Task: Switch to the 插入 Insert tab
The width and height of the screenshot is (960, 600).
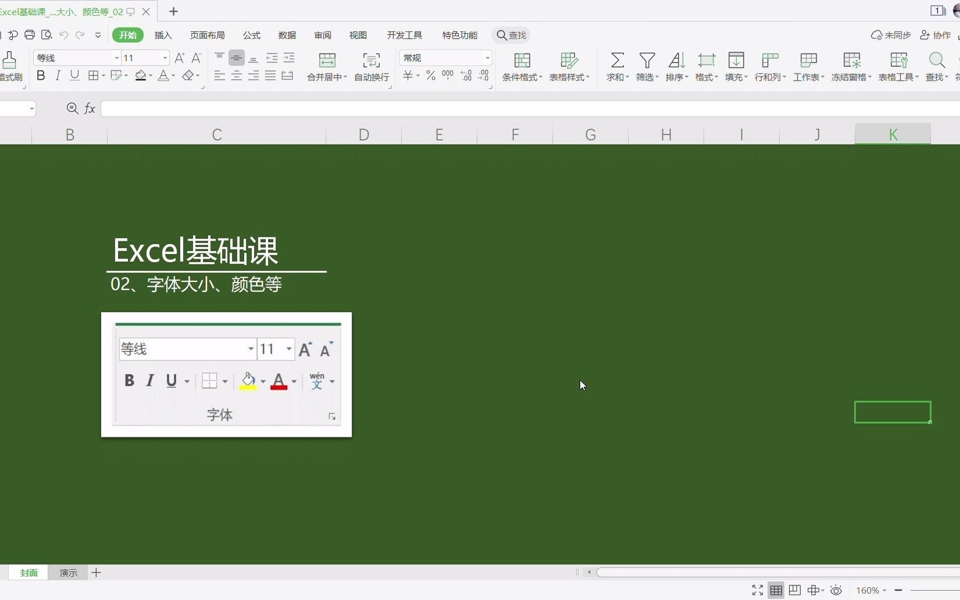Action: pyautogui.click(x=163, y=35)
